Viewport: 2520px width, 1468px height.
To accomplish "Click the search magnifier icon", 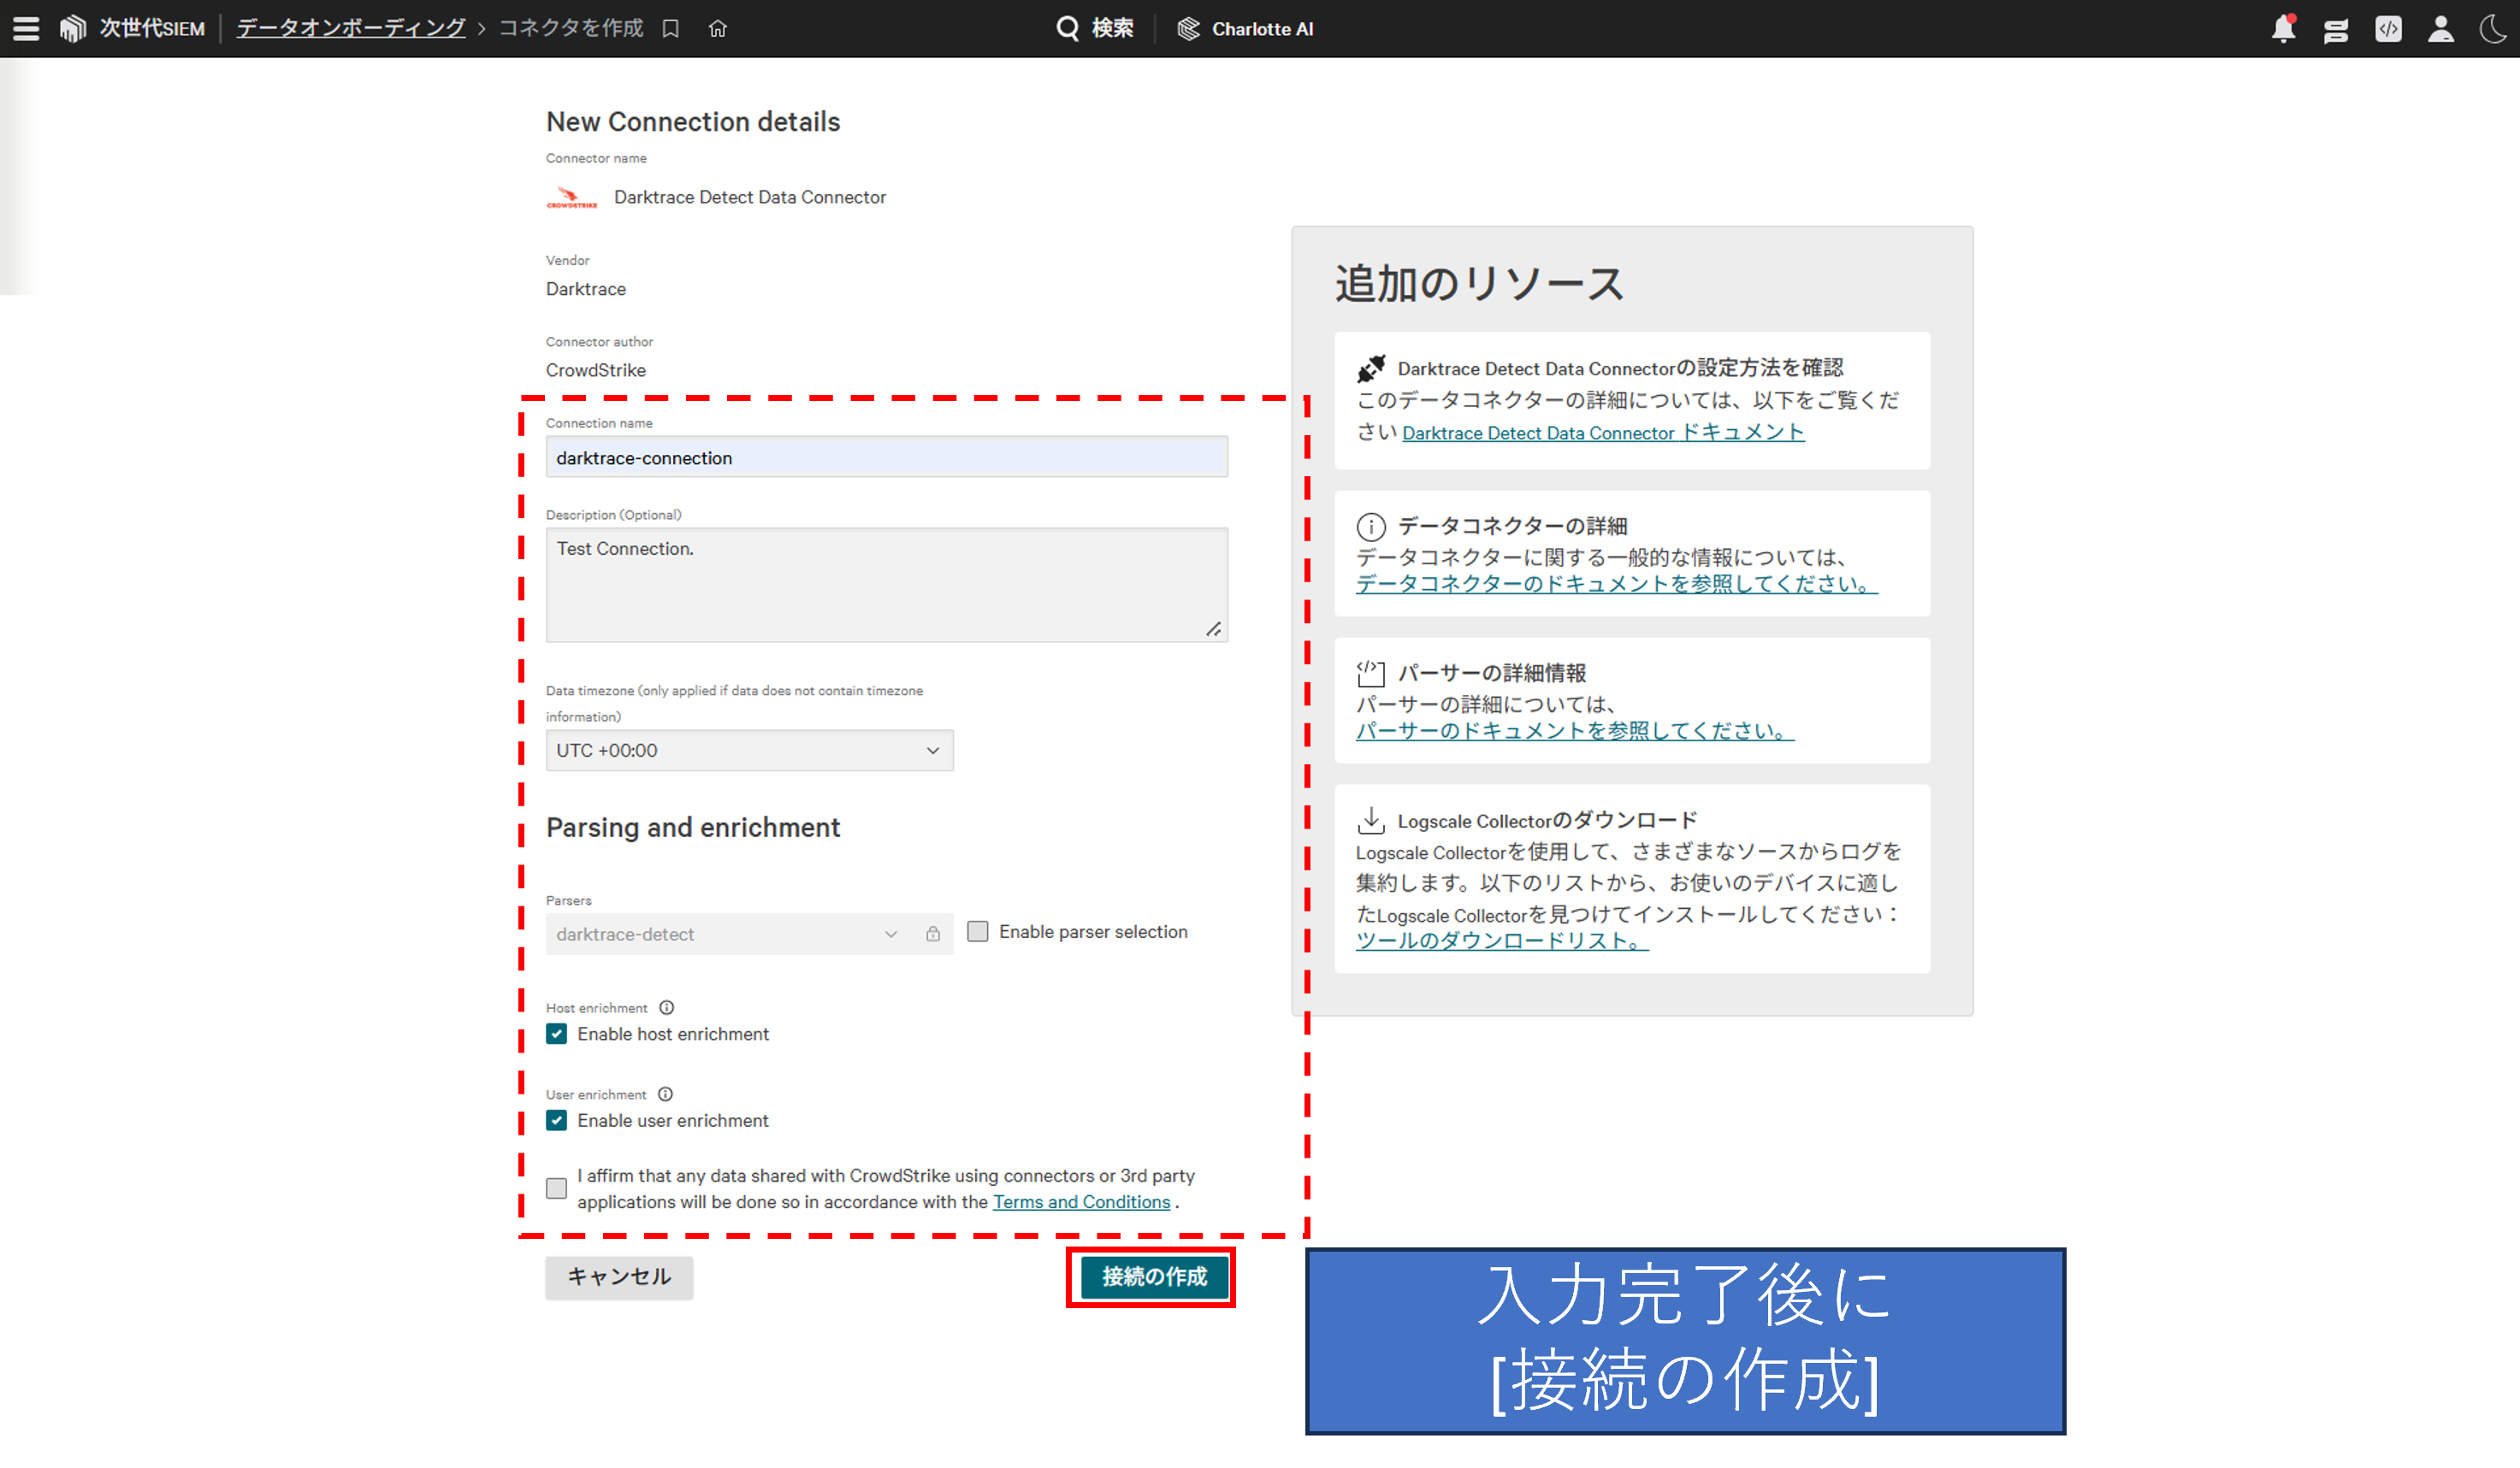I will pos(1068,29).
